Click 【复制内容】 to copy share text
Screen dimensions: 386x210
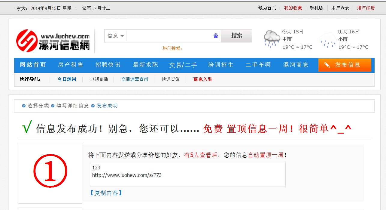click(106, 193)
